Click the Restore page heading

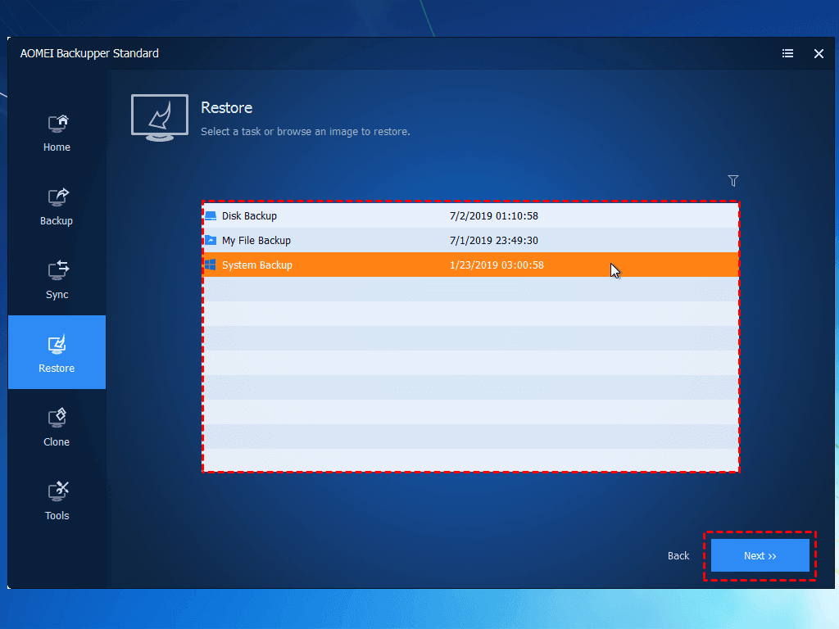226,107
